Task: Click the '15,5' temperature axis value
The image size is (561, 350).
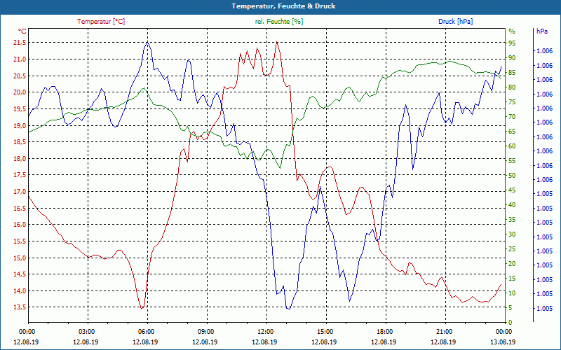Action: click(x=20, y=241)
